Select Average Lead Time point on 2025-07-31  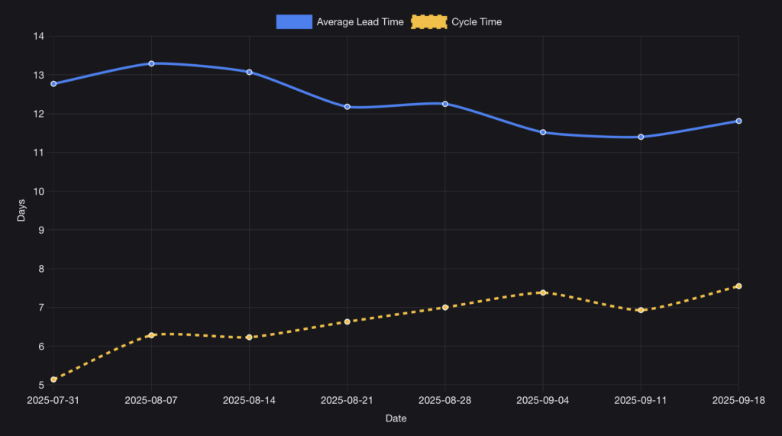pyautogui.click(x=53, y=84)
